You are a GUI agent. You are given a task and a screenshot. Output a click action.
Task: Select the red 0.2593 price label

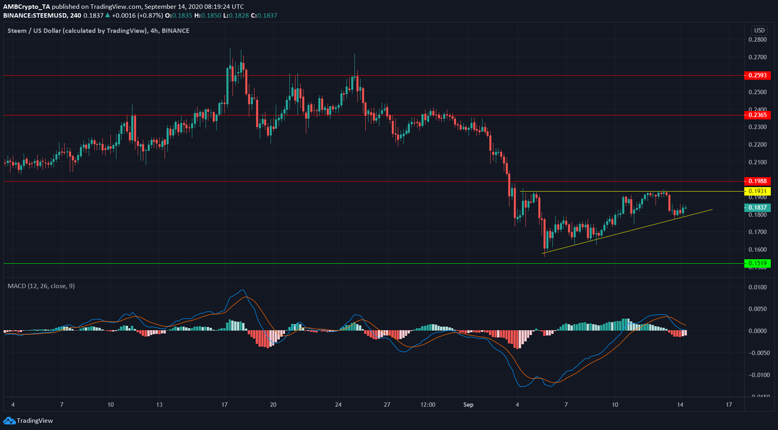point(757,75)
